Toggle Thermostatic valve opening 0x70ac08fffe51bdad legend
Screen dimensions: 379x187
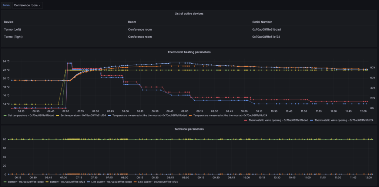(278, 120)
